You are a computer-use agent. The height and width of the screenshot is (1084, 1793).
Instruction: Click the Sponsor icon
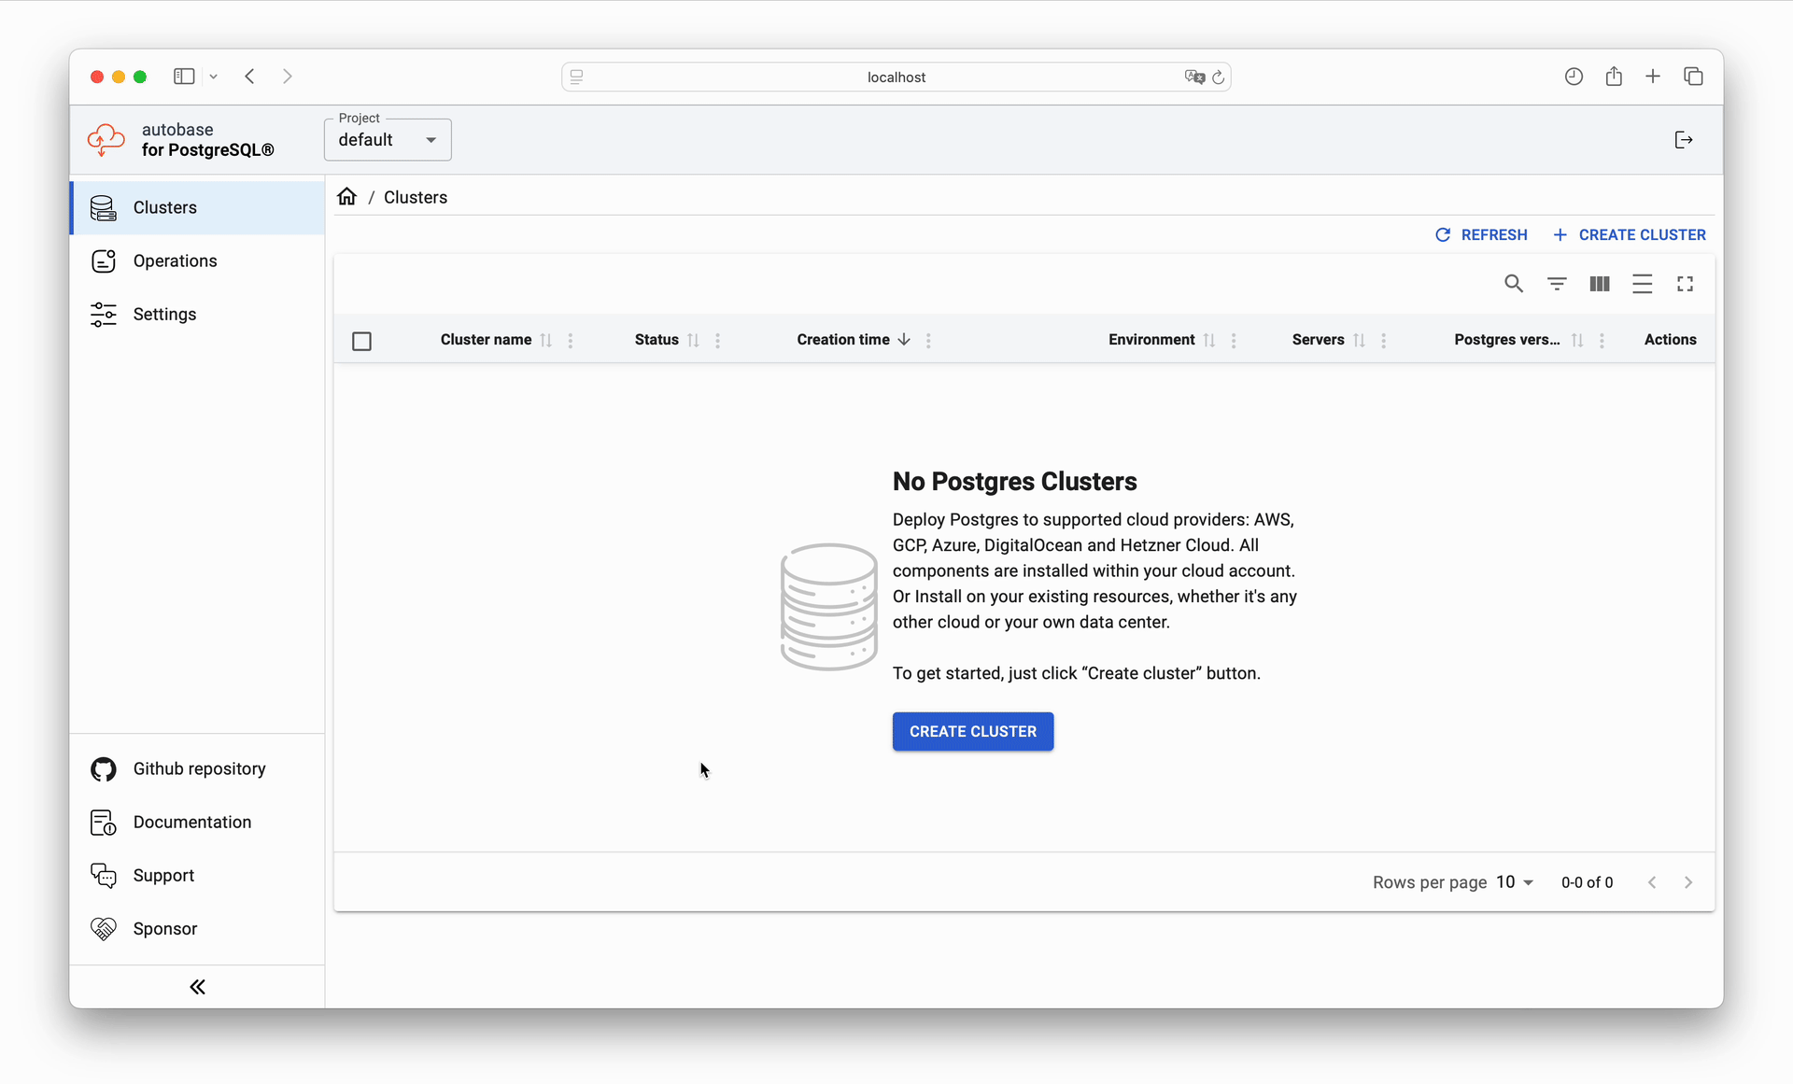pyautogui.click(x=103, y=928)
